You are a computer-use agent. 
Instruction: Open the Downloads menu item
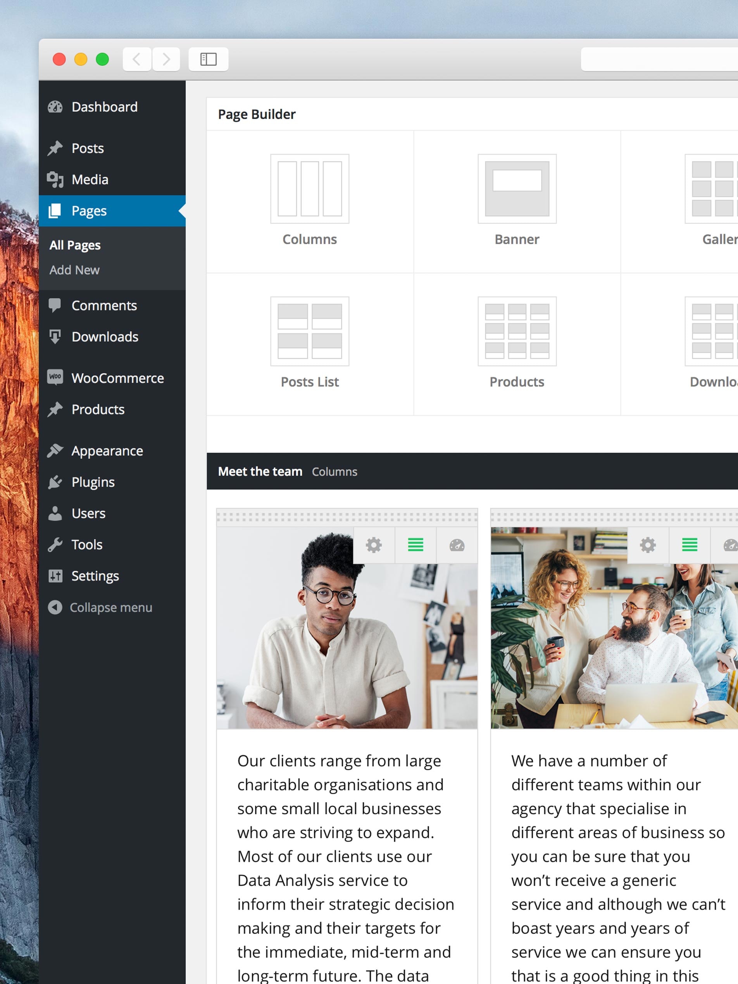112,337
